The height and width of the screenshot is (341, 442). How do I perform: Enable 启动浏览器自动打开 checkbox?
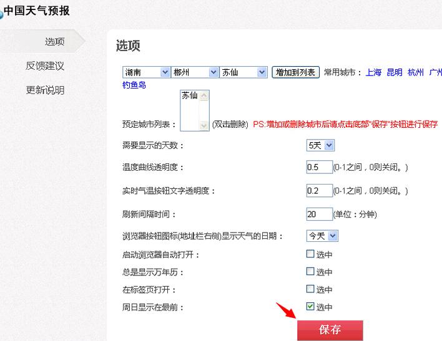point(310,254)
